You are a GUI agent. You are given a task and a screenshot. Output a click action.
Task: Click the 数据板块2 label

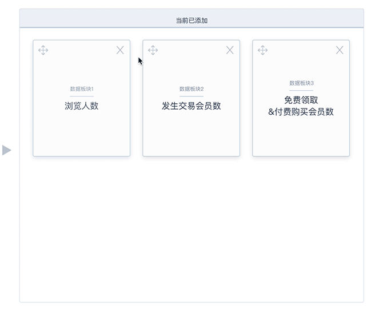[192, 89]
